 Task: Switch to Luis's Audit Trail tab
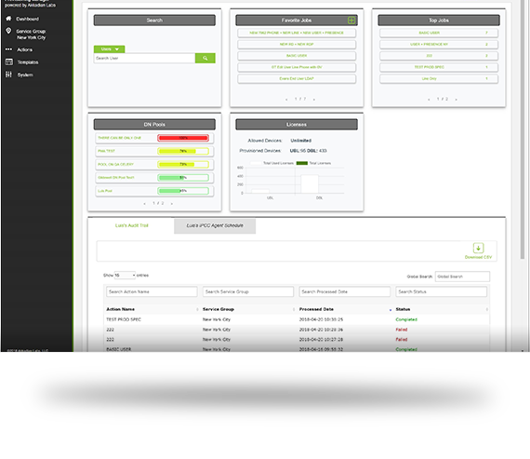[x=132, y=225]
